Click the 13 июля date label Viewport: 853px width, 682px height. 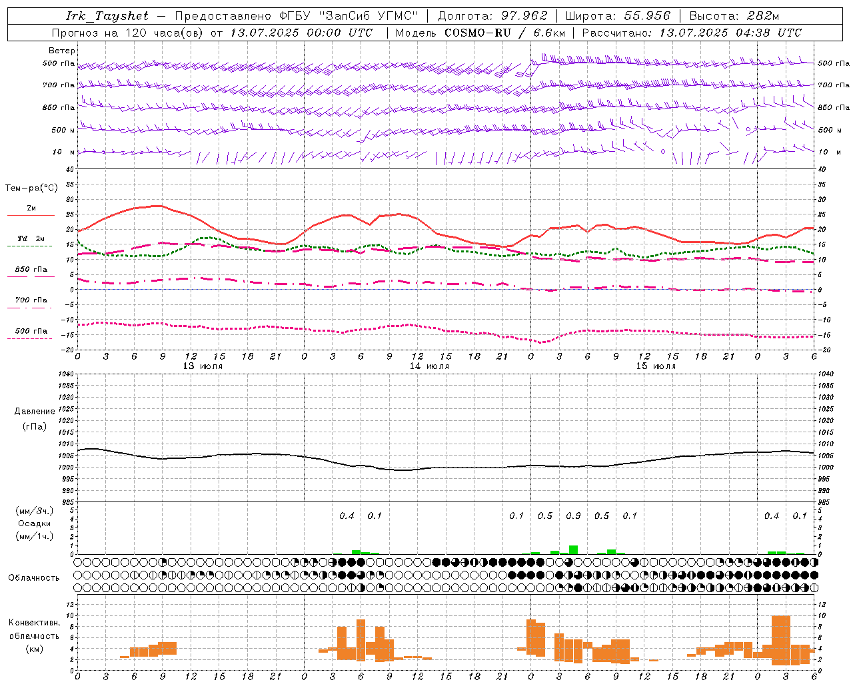(203, 366)
